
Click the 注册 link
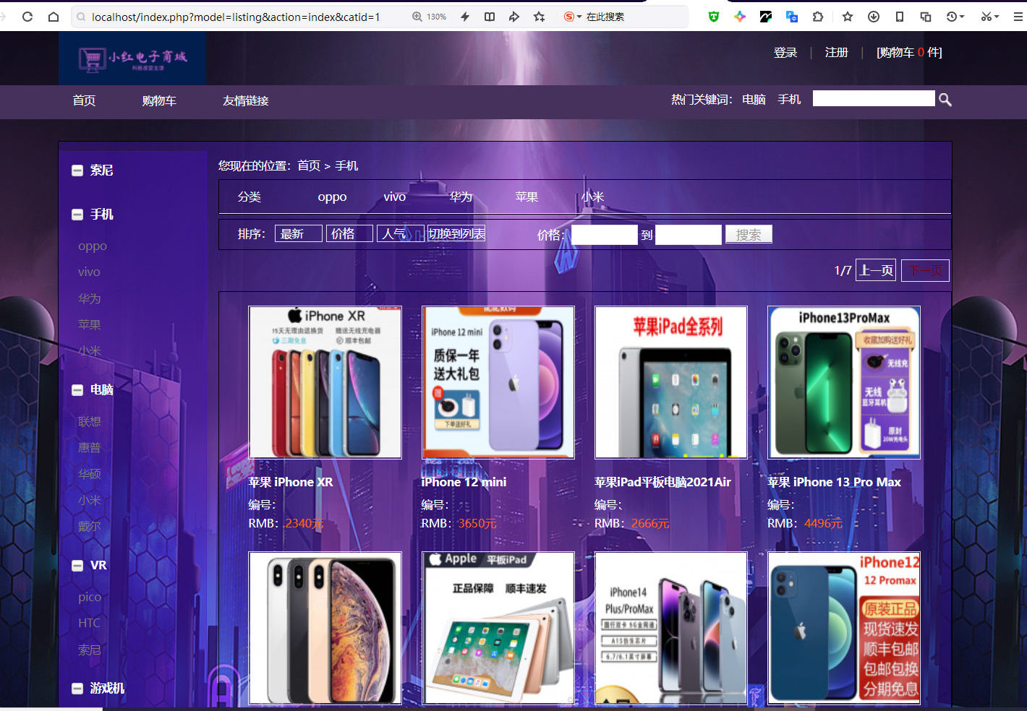837,52
